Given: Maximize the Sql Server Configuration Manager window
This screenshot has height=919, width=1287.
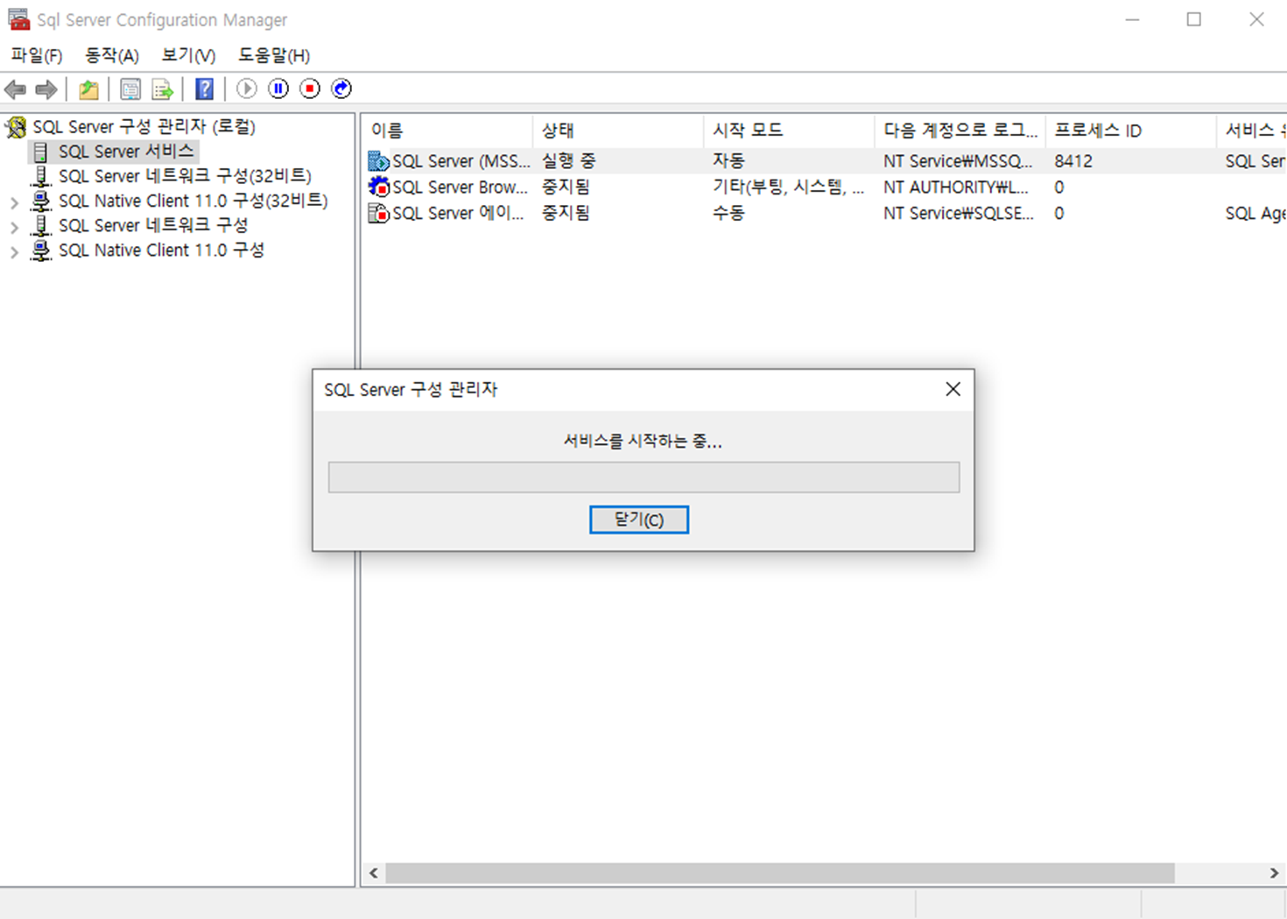Looking at the screenshot, I should click(1194, 19).
